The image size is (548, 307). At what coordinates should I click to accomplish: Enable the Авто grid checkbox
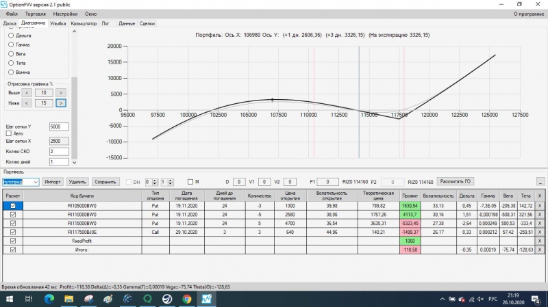pos(9,133)
